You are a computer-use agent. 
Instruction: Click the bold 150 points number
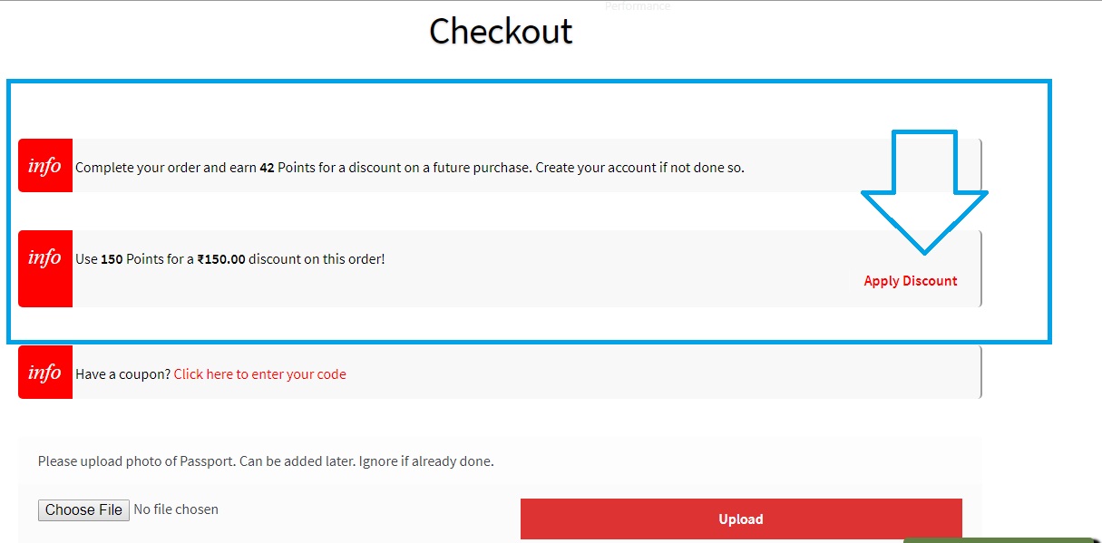(112, 259)
